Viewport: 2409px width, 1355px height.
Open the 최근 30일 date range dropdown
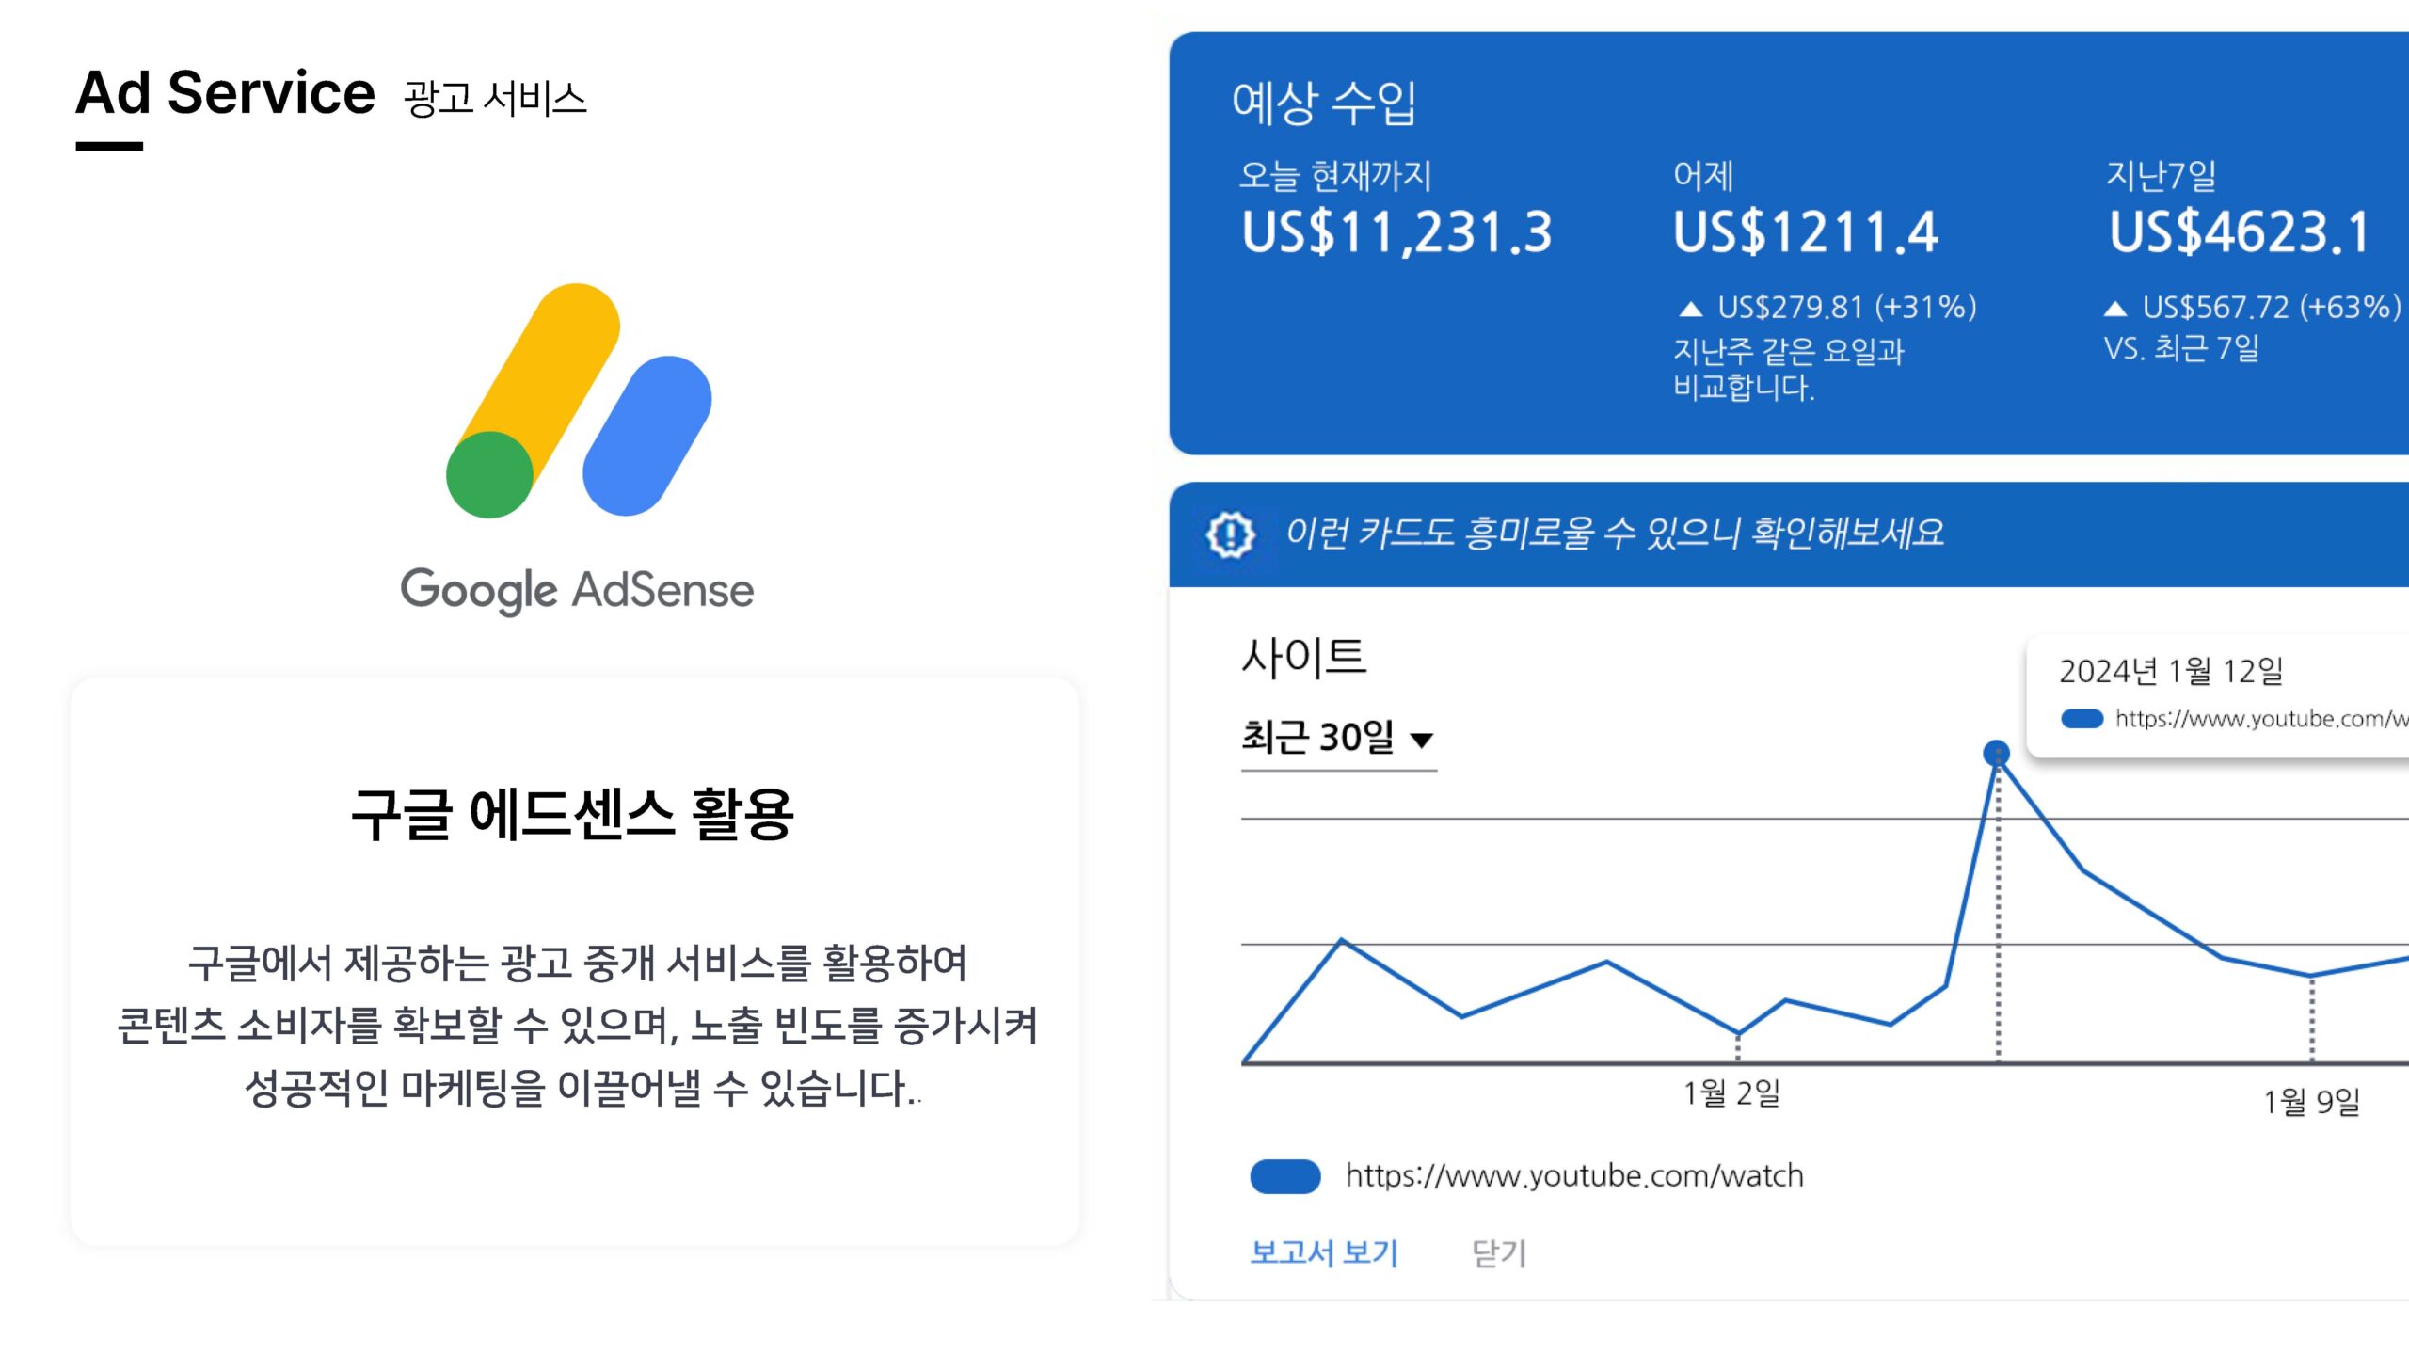(x=1316, y=739)
